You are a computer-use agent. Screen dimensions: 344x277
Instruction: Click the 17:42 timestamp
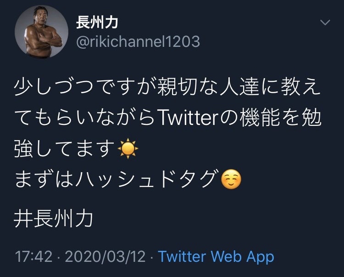coord(34,256)
